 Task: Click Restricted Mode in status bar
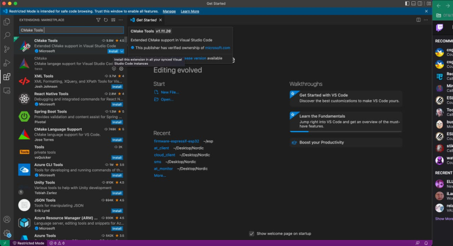pyautogui.click(x=28, y=243)
